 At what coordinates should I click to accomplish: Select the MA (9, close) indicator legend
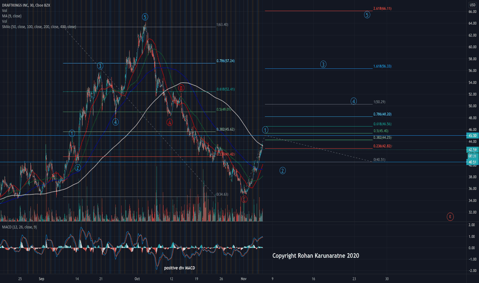coord(12,16)
